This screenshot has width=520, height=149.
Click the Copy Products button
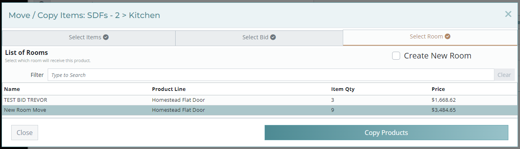pos(386,133)
